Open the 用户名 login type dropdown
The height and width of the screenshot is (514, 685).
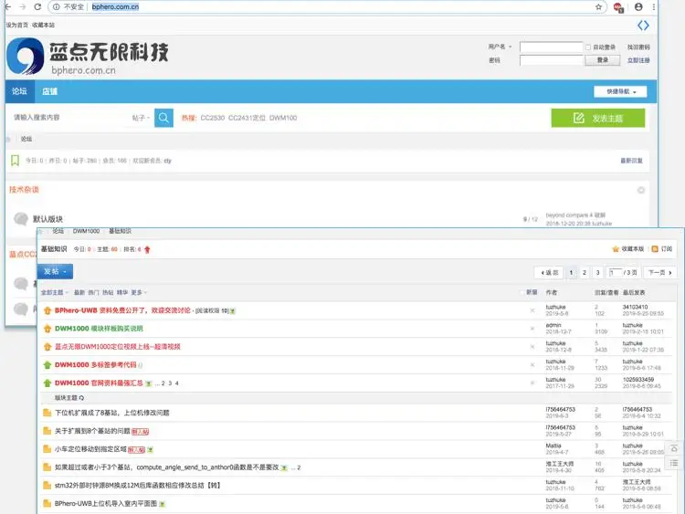500,47
